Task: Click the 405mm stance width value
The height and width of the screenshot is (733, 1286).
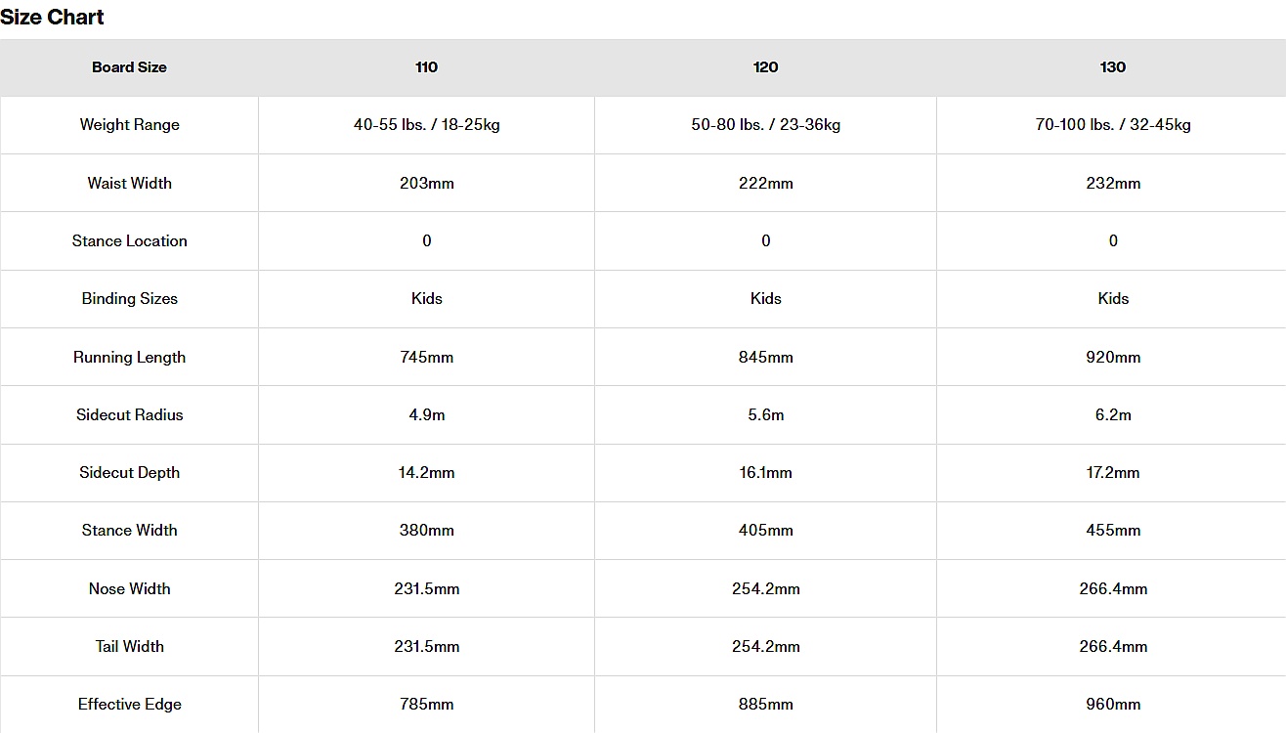Action: pyautogui.click(x=765, y=530)
